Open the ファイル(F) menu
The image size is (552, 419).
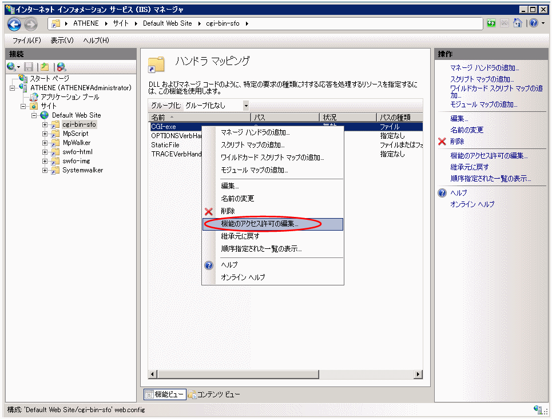(x=26, y=41)
